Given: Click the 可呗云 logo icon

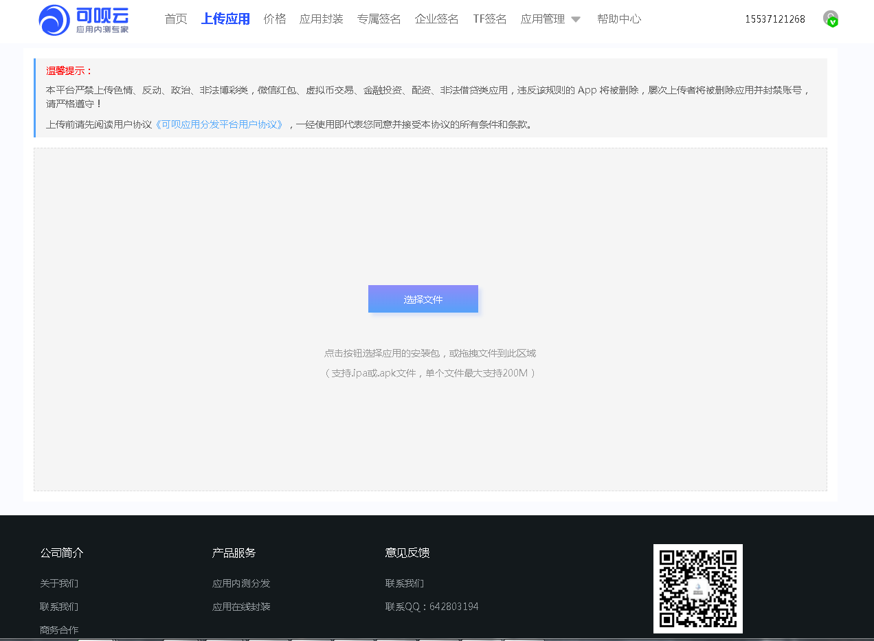Looking at the screenshot, I should 54,21.
